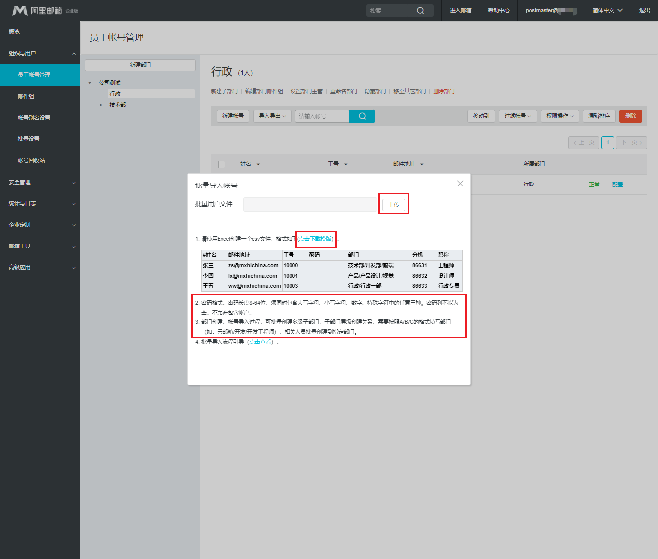
Task: Open 邮件组 in the sidebar
Action: coord(26,96)
